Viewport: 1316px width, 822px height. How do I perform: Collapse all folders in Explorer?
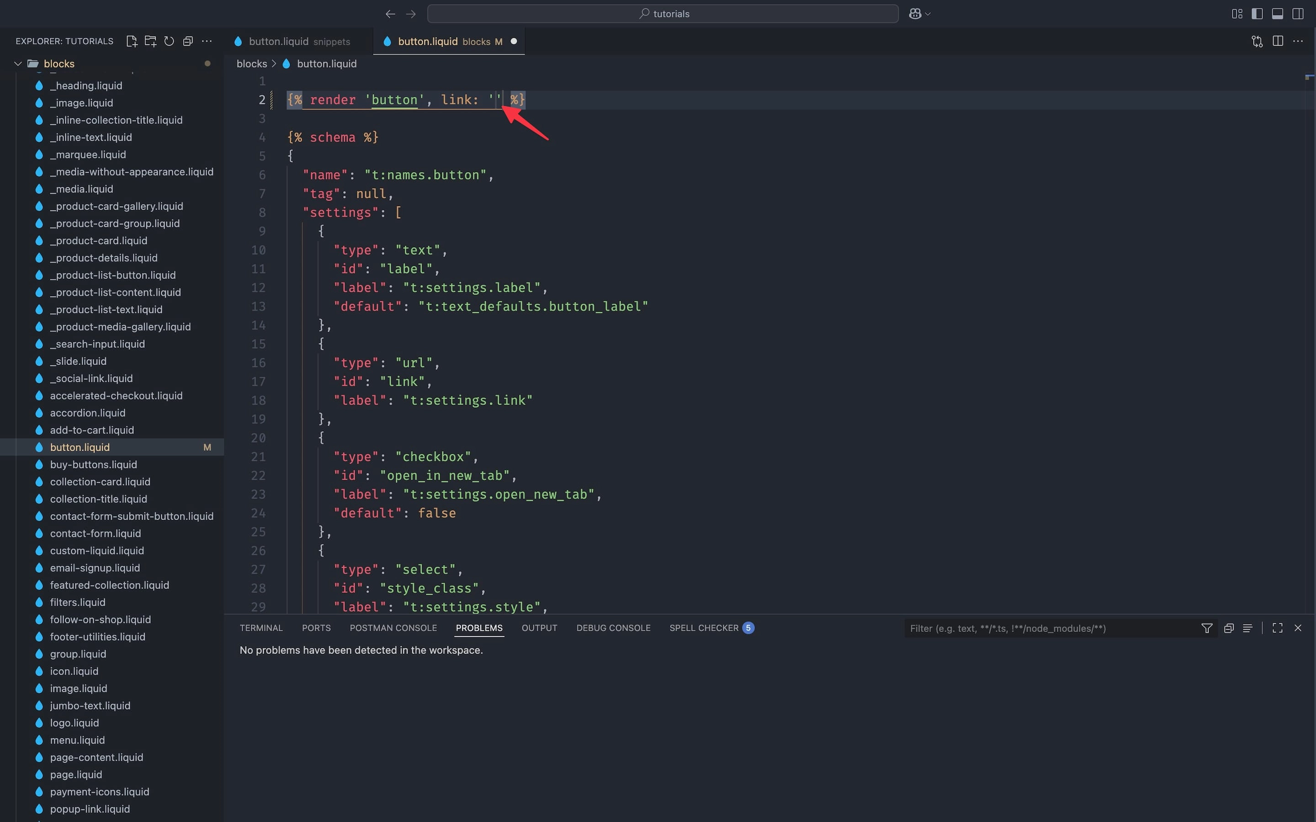pos(188,41)
